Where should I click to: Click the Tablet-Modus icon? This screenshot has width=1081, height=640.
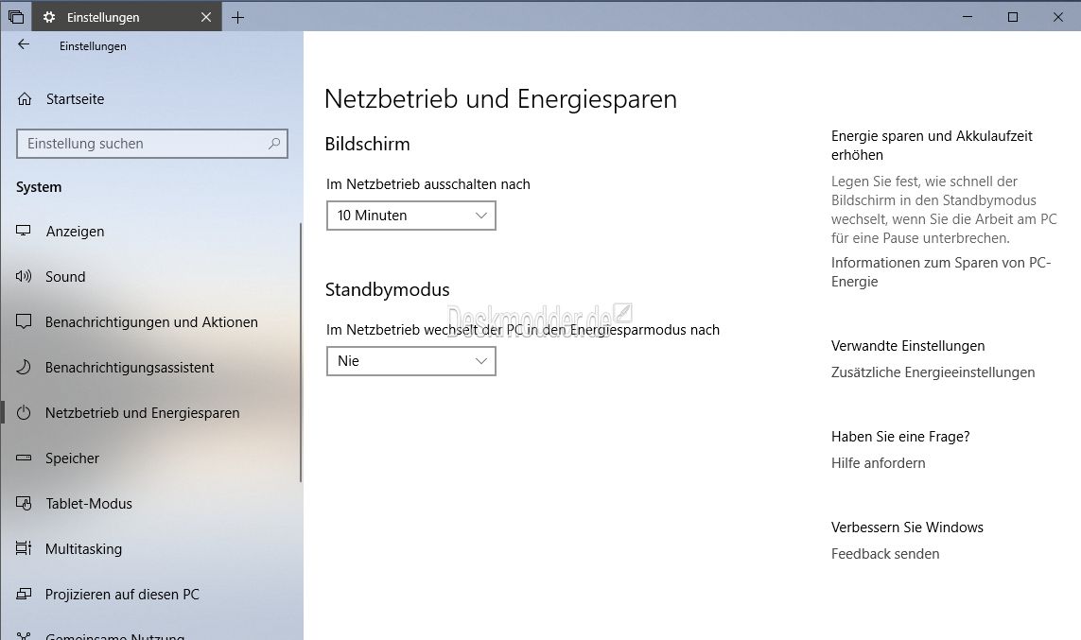[x=24, y=504]
